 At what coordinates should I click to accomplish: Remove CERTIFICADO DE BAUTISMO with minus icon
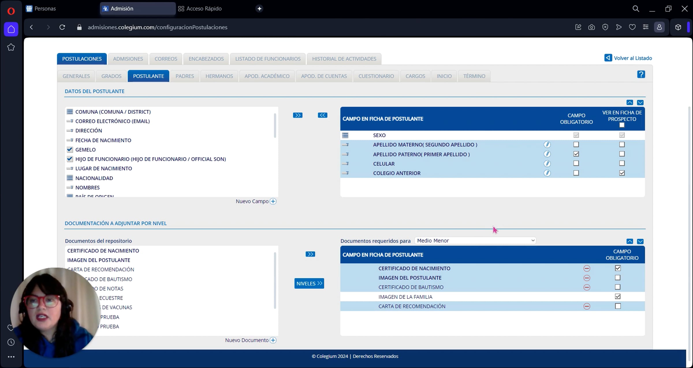click(x=586, y=287)
